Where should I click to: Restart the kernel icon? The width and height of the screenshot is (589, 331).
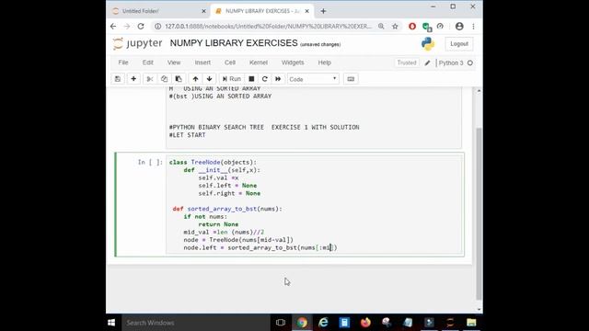[265, 79]
